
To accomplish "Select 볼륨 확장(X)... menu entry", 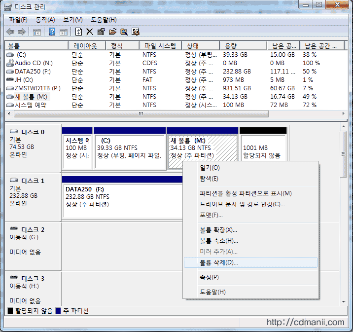I will [x=250, y=230].
